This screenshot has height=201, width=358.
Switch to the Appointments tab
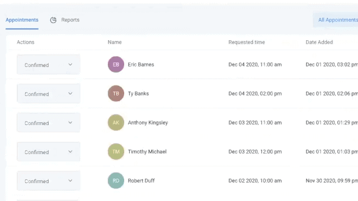[22, 20]
